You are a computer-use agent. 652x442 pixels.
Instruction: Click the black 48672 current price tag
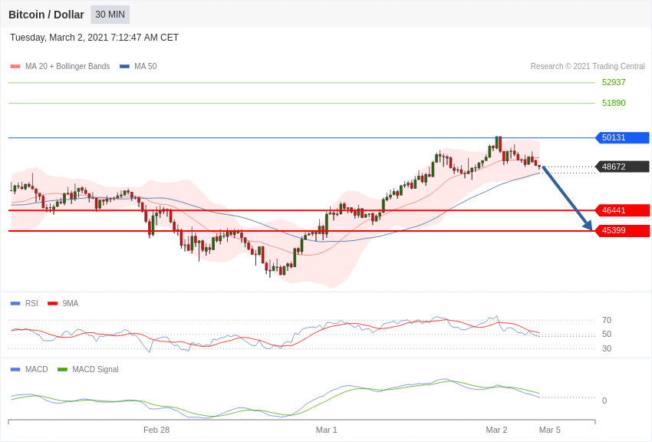click(623, 167)
